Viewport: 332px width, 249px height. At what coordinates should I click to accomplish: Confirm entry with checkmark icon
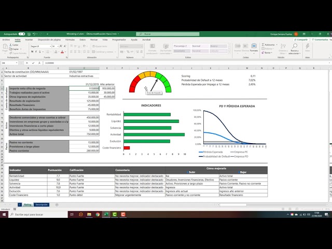(33, 63)
